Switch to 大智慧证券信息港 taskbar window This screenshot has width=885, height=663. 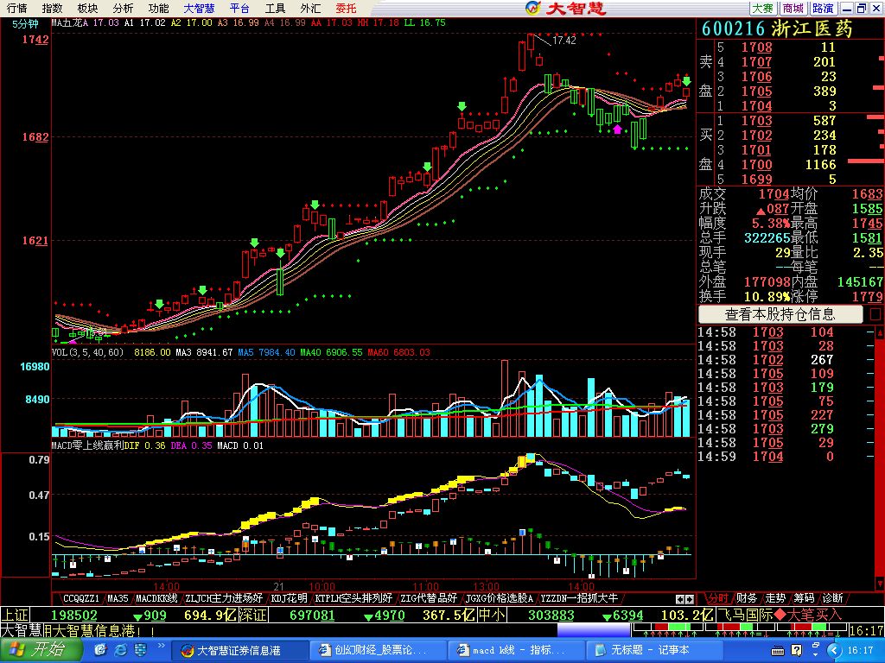[x=239, y=650]
